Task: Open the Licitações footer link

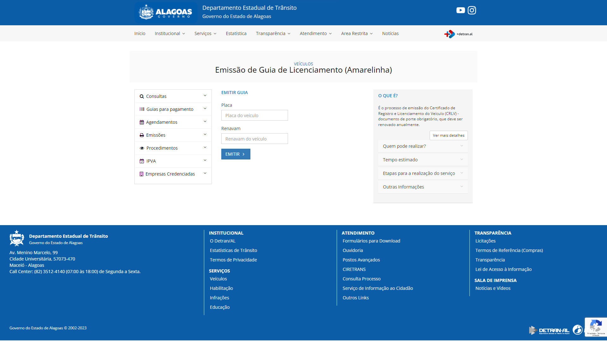Action: (x=485, y=241)
